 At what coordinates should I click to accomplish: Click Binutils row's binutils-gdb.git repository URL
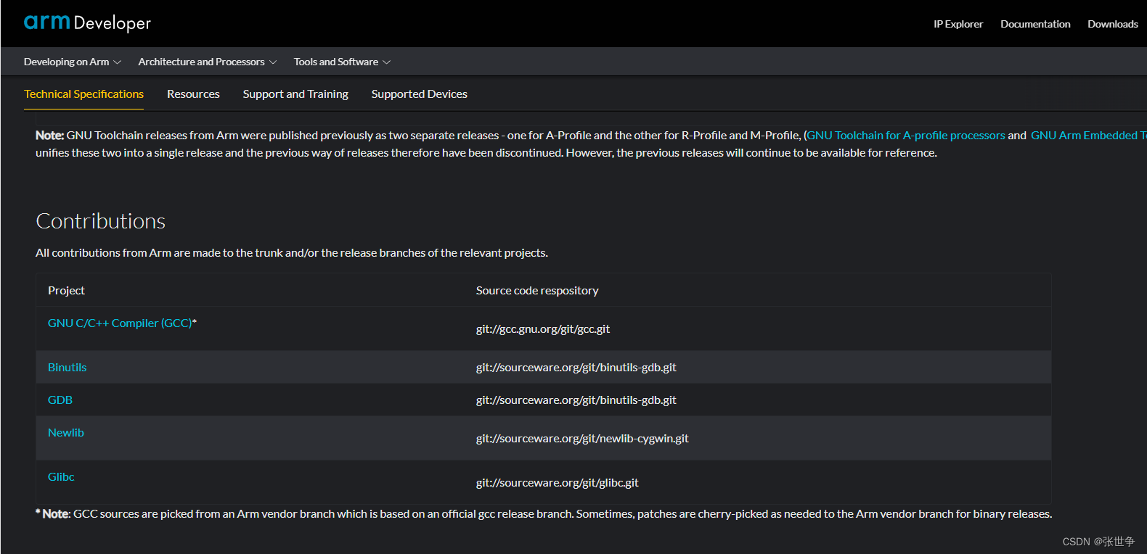point(576,368)
